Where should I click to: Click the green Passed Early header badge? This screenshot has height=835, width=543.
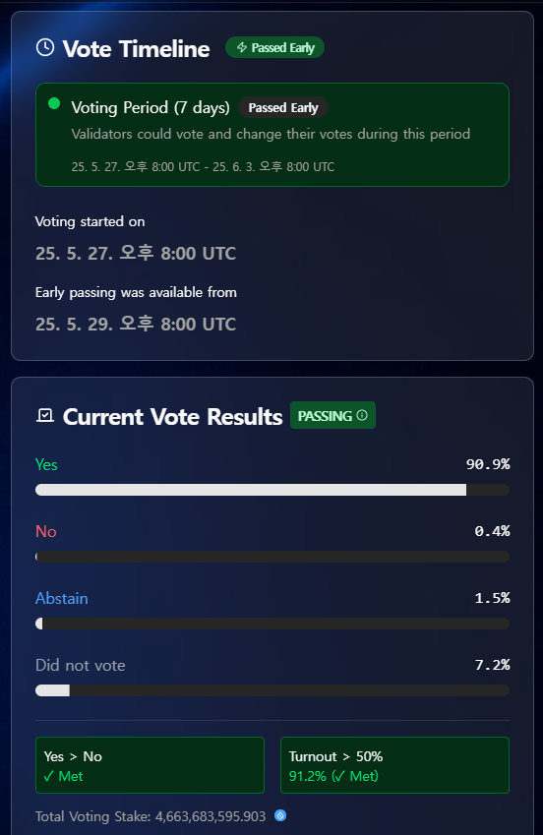[x=275, y=47]
